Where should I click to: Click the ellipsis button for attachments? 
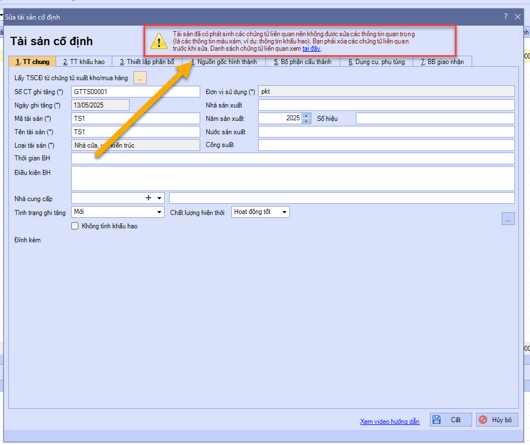(508, 219)
